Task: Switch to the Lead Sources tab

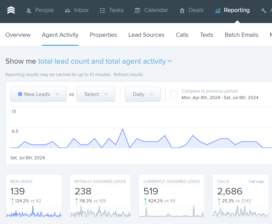Action: tap(146, 35)
